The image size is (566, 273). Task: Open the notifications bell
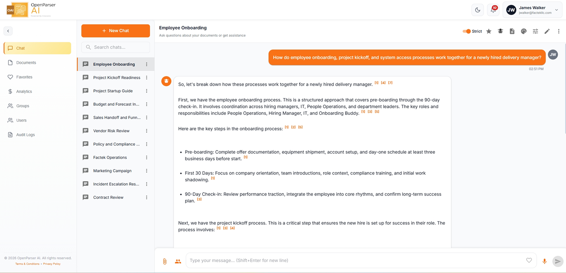[493, 10]
